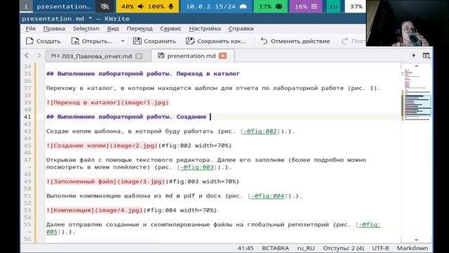Open the UTF-8 encoding selector
The image size is (449, 253).
[380, 248]
